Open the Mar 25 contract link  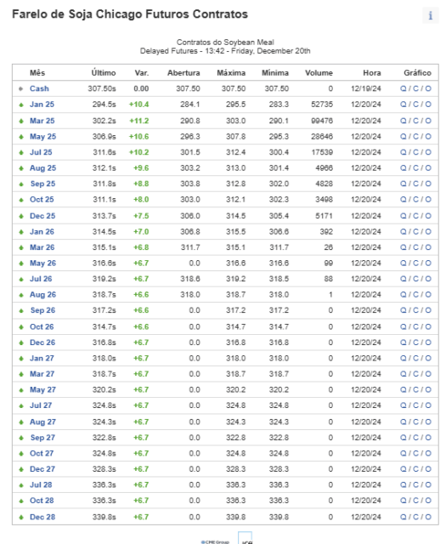[42, 121]
